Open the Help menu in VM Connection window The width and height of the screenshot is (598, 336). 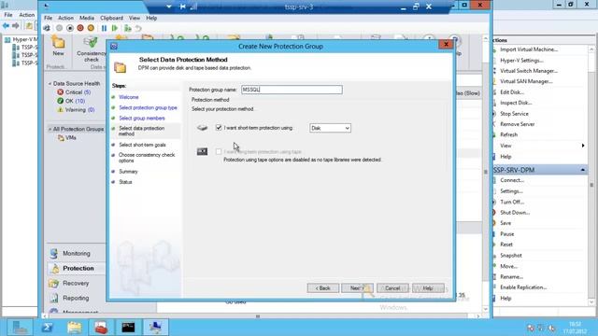(x=151, y=18)
